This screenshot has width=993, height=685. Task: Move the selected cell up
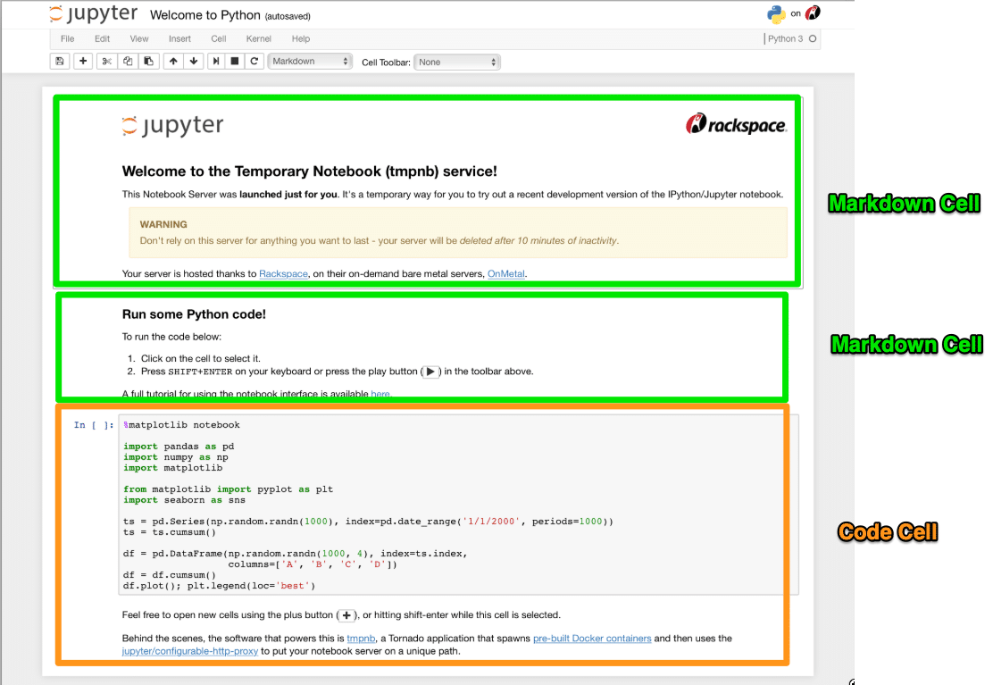click(173, 62)
